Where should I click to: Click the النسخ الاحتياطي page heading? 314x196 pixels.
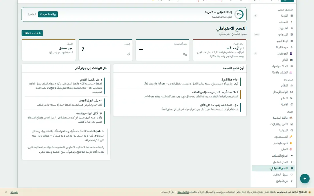(x=231, y=29)
